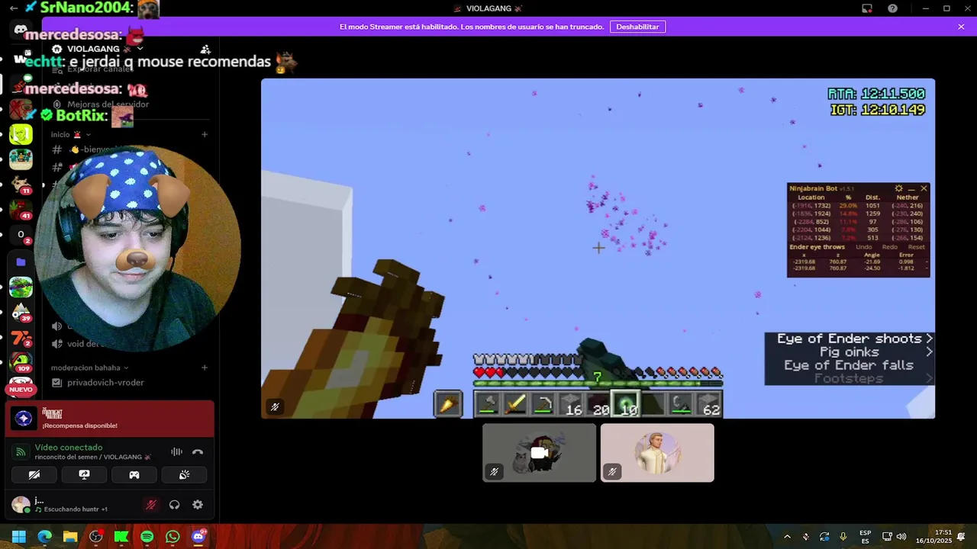Toggle the camera on or off
This screenshot has width=977, height=549.
point(34,474)
